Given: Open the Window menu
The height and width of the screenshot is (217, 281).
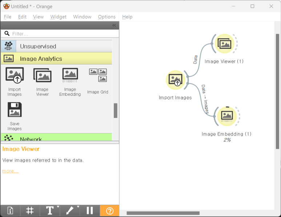Looking at the screenshot, I should [x=82, y=17].
